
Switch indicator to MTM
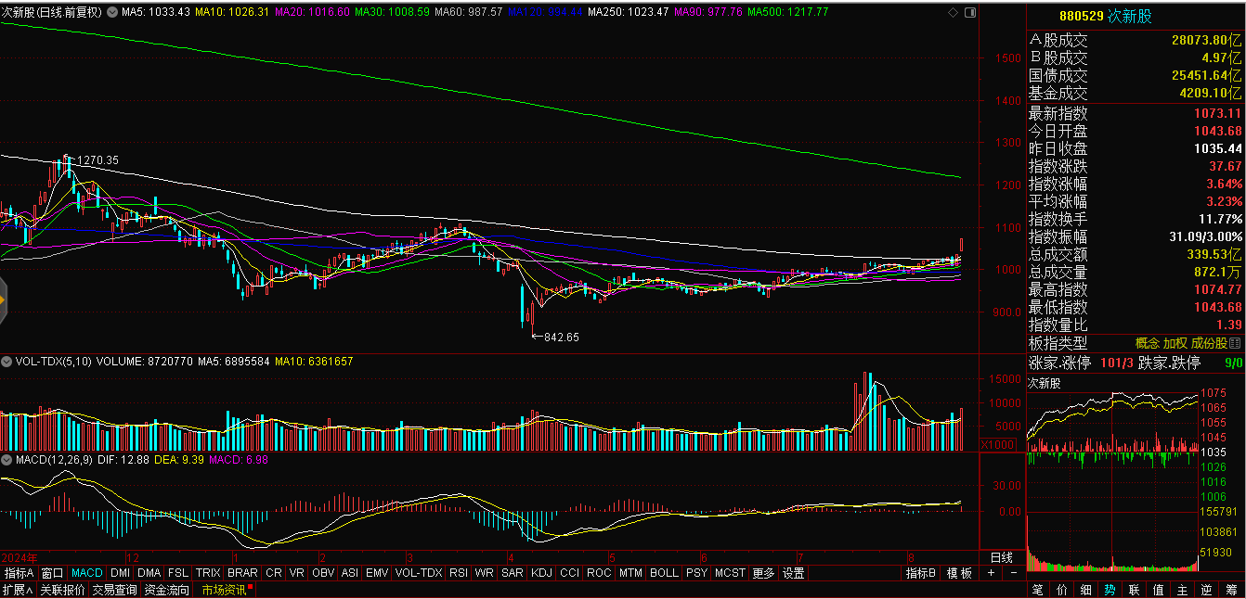point(631,573)
